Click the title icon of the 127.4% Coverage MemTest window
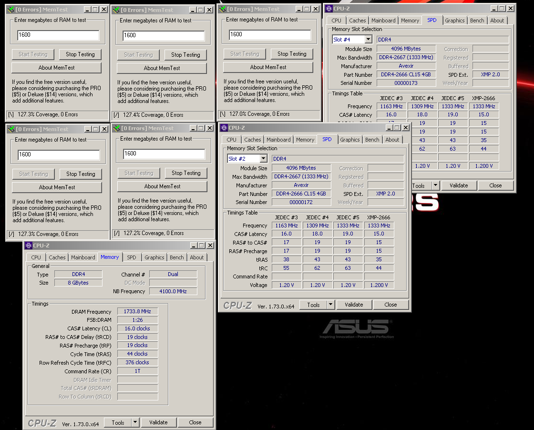This screenshot has height=430, width=534. [x=116, y=10]
